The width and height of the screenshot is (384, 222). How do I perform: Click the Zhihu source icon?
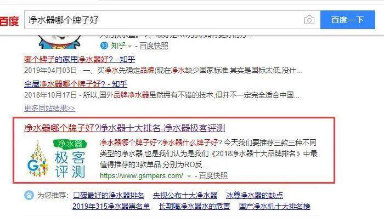click(x=104, y=45)
